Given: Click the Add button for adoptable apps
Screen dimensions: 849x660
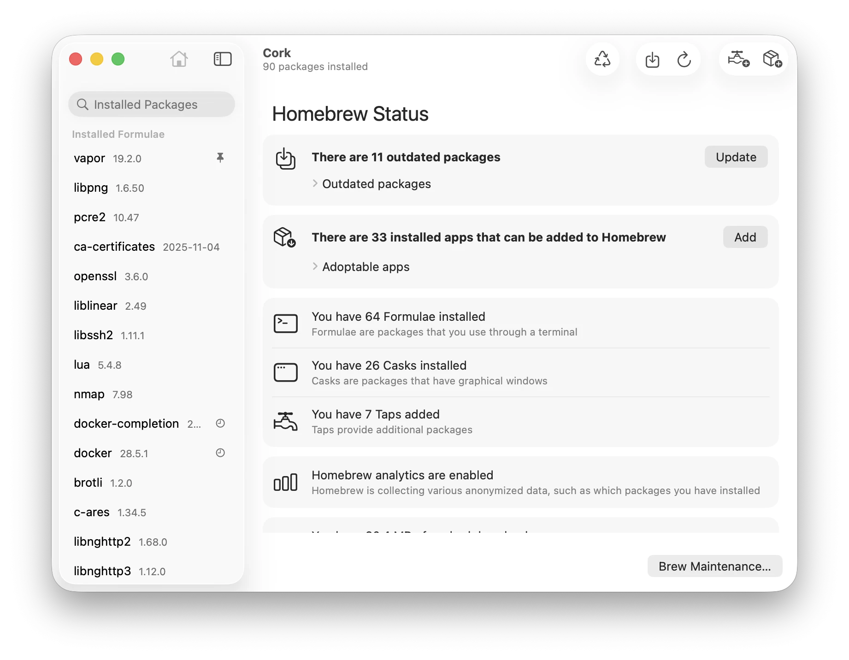Looking at the screenshot, I should coord(745,237).
